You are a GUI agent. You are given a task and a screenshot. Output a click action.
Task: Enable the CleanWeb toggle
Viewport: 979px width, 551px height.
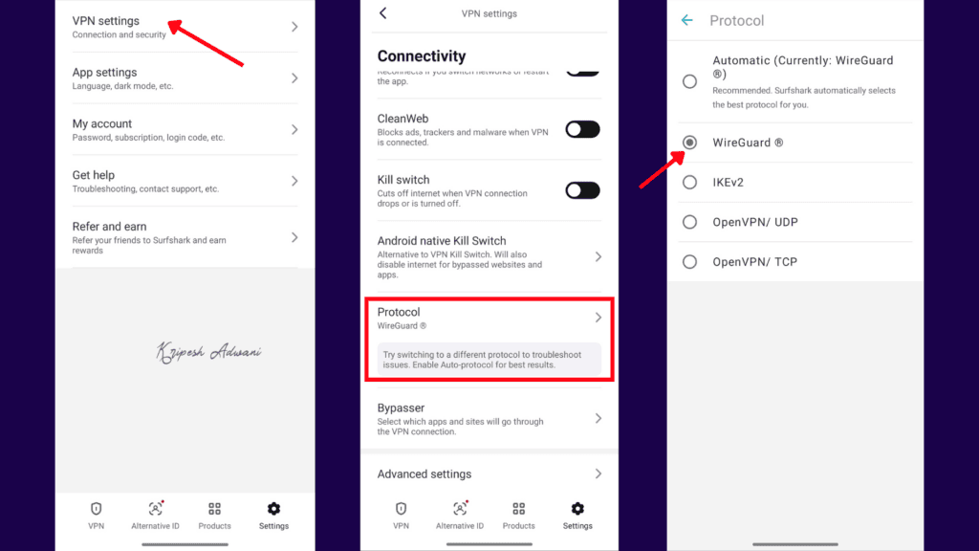click(582, 129)
